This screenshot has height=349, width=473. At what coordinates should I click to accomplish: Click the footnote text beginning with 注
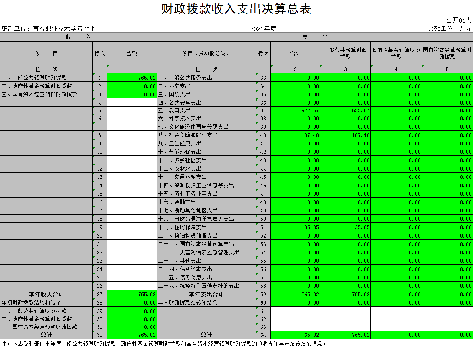pos(163,344)
